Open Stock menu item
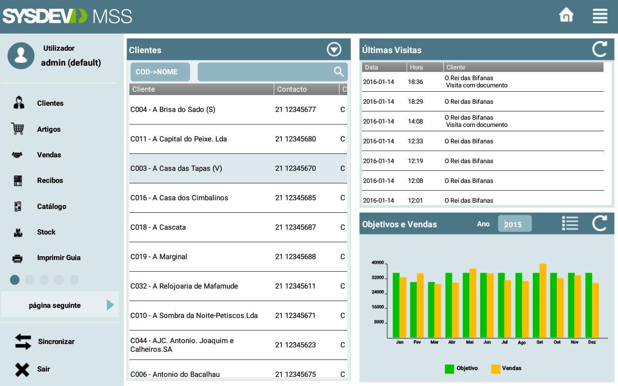 point(46,232)
